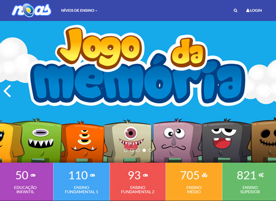The width and height of the screenshot is (276, 201).
Task: Open the Ensino Médio orange tile
Action: click(194, 182)
